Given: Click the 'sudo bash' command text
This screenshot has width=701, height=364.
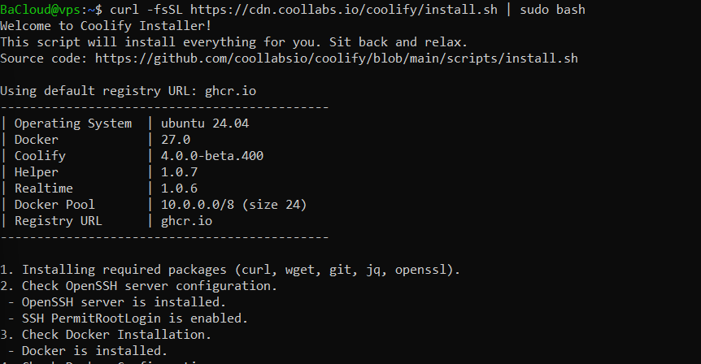Looking at the screenshot, I should click(552, 10).
